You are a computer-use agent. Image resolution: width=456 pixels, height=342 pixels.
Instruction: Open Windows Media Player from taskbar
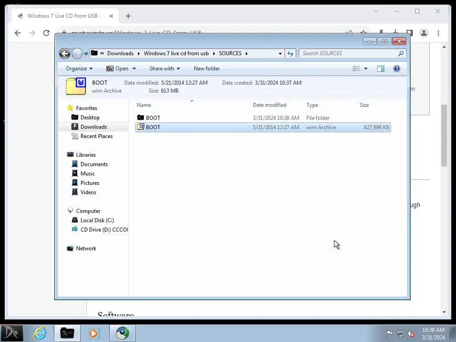[x=94, y=333]
